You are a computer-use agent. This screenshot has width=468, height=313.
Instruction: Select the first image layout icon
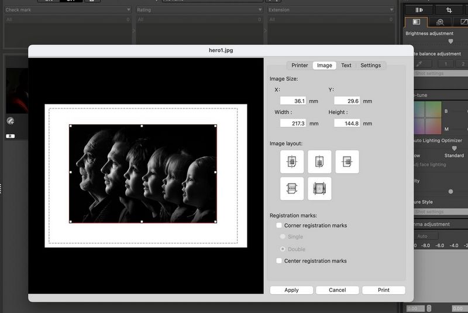[x=291, y=162]
